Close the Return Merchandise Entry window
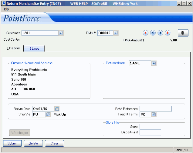This screenshot has width=193, height=153. point(190,4)
